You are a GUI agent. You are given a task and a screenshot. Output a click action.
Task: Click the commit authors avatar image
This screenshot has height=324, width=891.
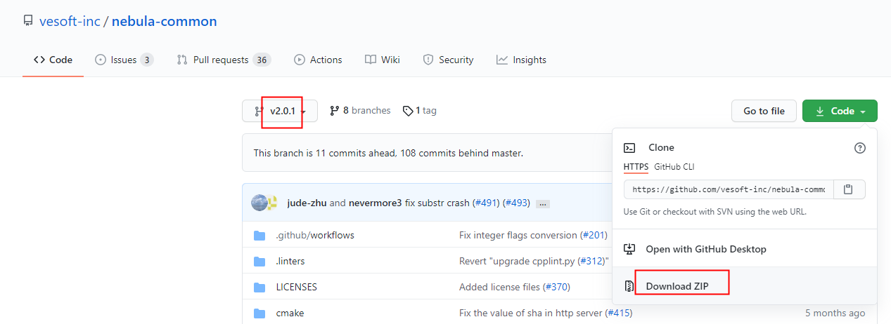pos(264,203)
